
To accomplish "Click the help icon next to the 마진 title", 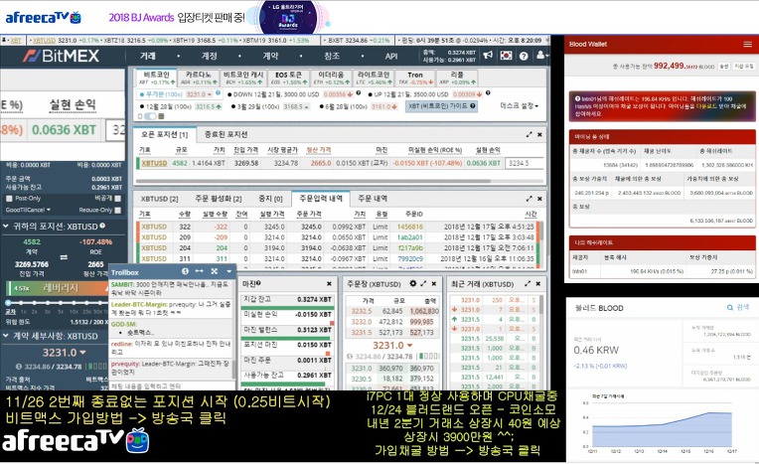I will (x=258, y=284).
